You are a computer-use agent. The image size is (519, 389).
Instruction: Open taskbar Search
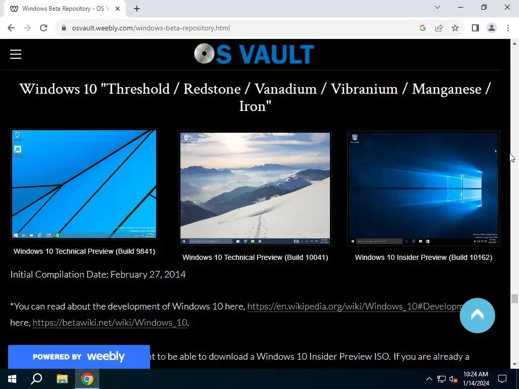click(36, 379)
